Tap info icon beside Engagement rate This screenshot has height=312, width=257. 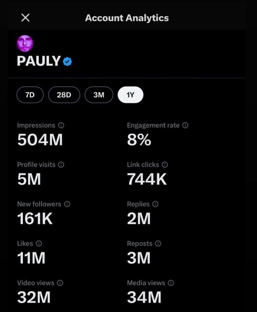pyautogui.click(x=185, y=125)
